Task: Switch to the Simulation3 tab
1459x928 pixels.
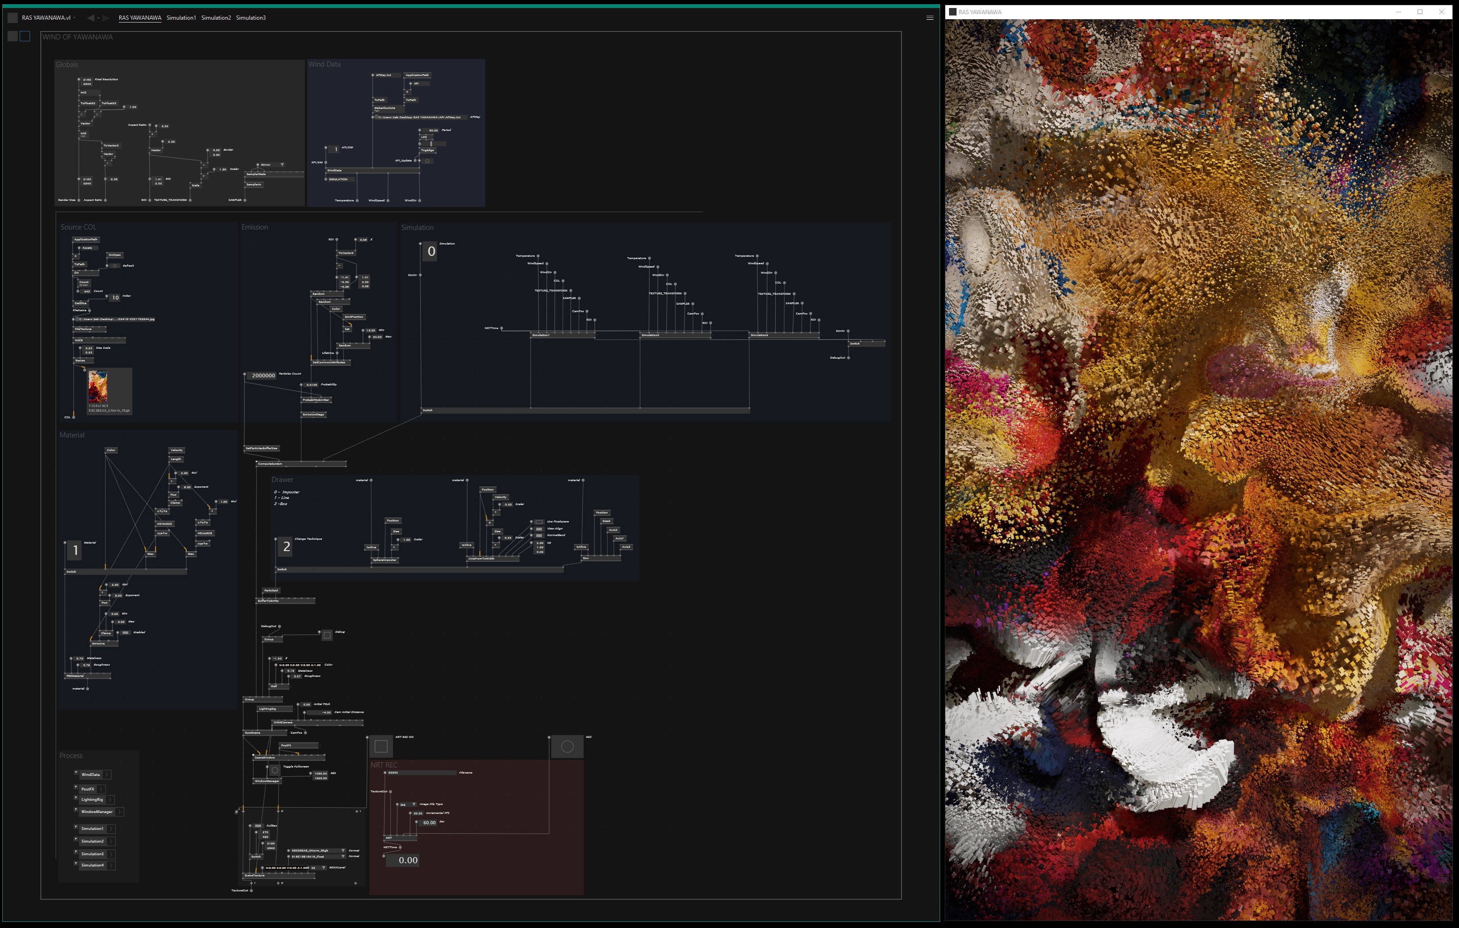Action: [x=251, y=17]
